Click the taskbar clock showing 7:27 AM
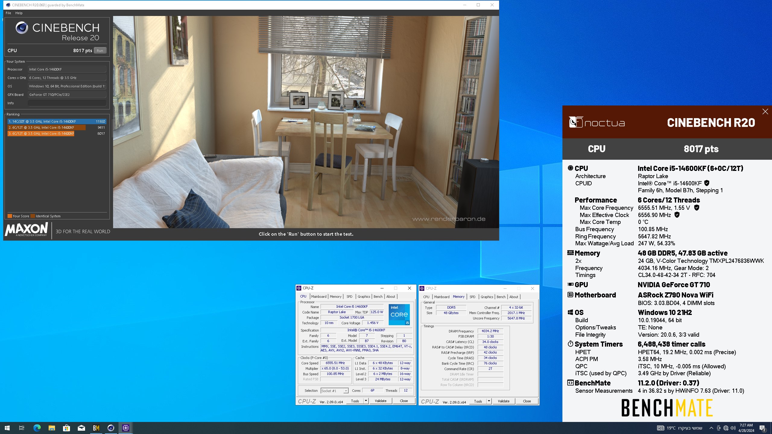772x434 pixels. (746, 428)
